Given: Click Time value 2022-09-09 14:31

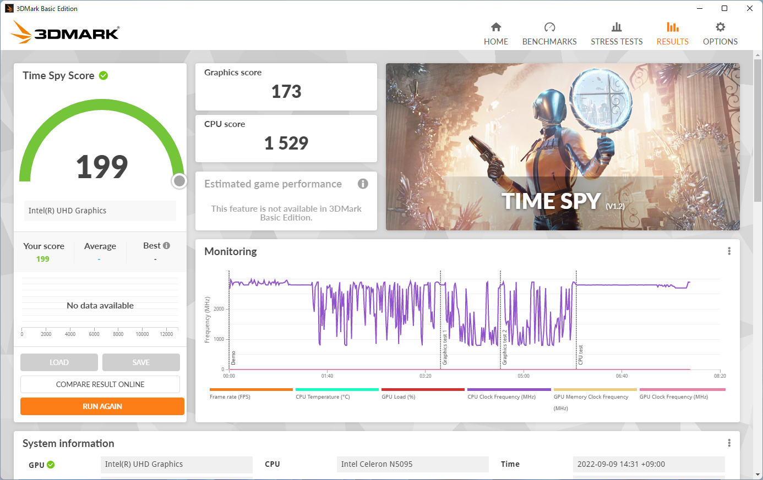Looking at the screenshot, I should pyautogui.click(x=649, y=464).
